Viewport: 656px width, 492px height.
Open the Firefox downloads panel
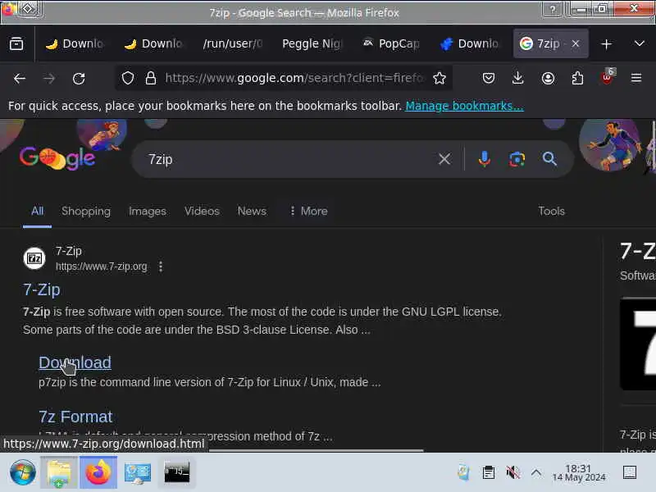518,78
